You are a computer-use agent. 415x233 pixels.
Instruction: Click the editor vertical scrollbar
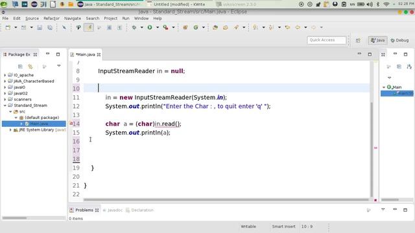pyautogui.click(x=372, y=150)
